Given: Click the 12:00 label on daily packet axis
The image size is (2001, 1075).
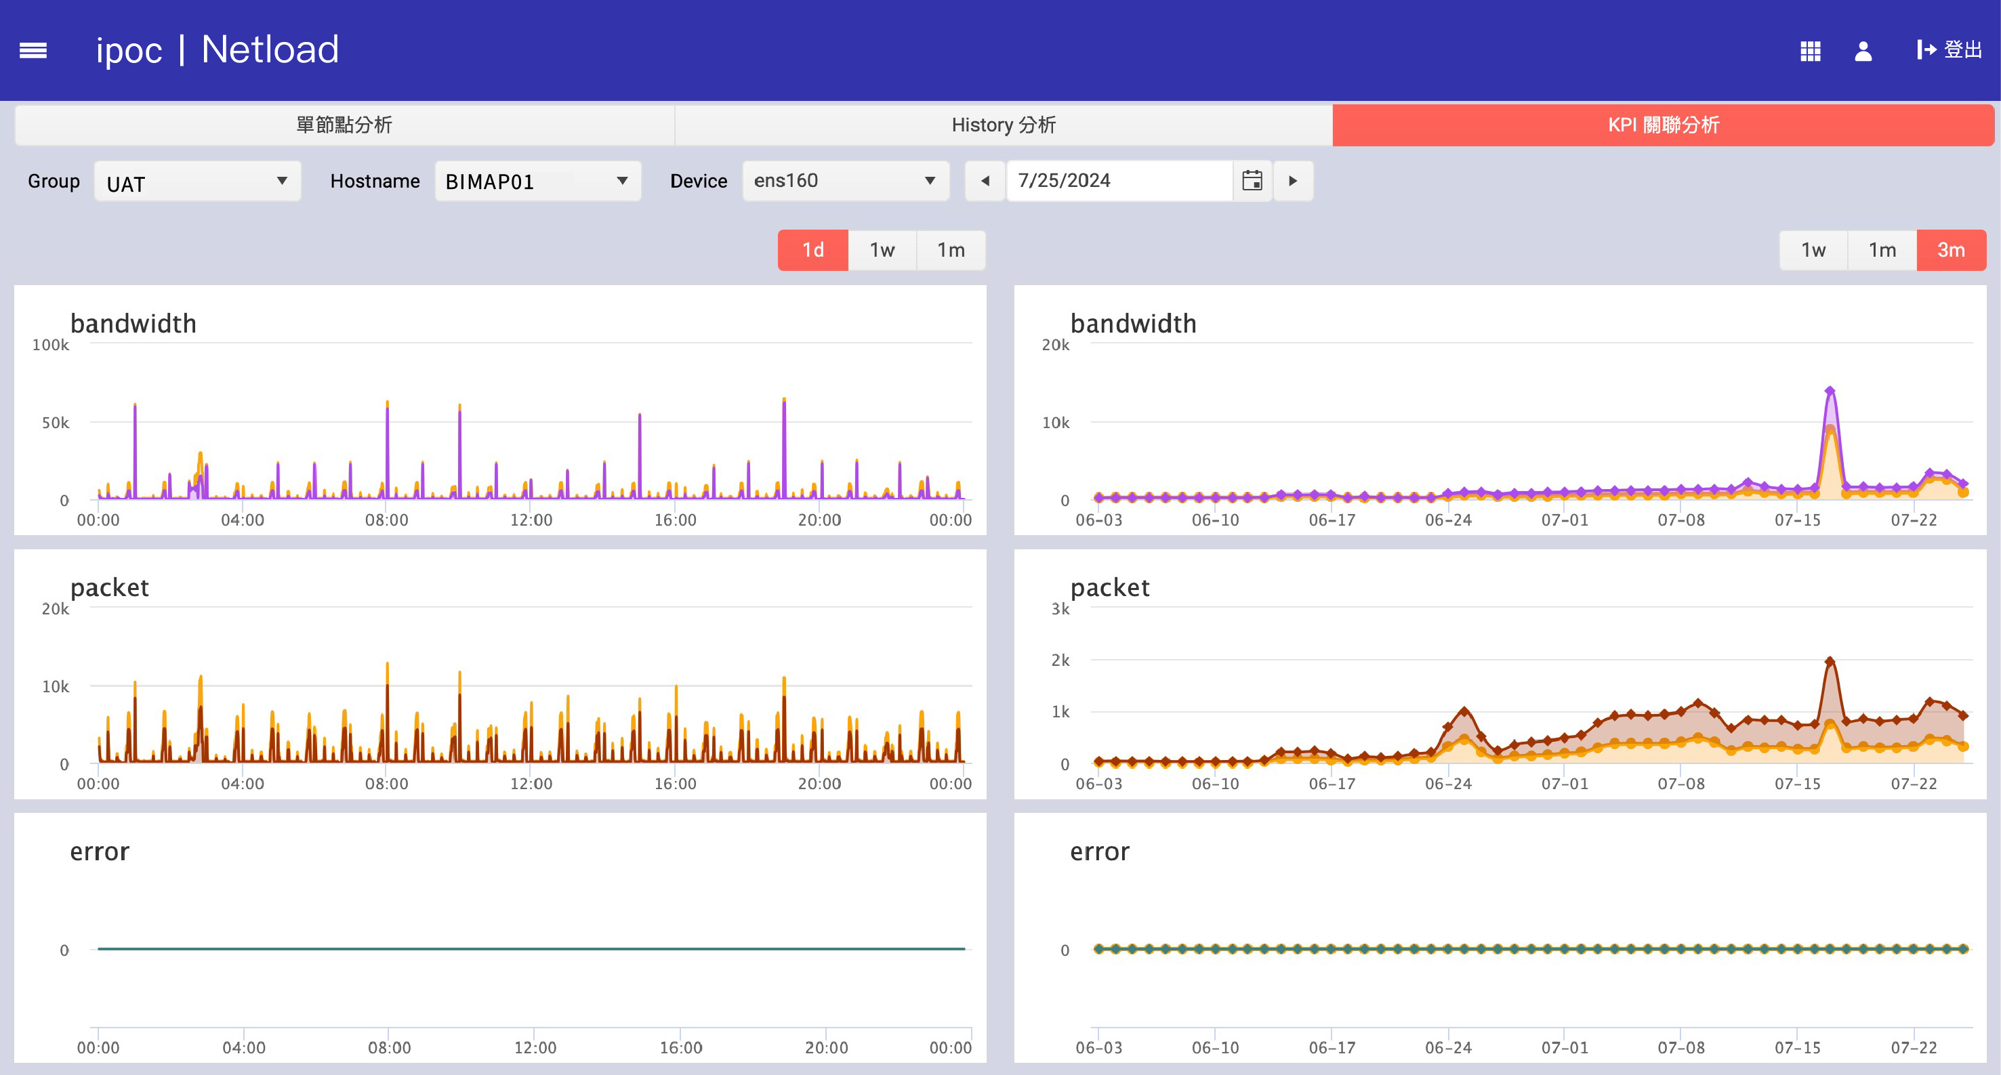Looking at the screenshot, I should click(x=531, y=784).
